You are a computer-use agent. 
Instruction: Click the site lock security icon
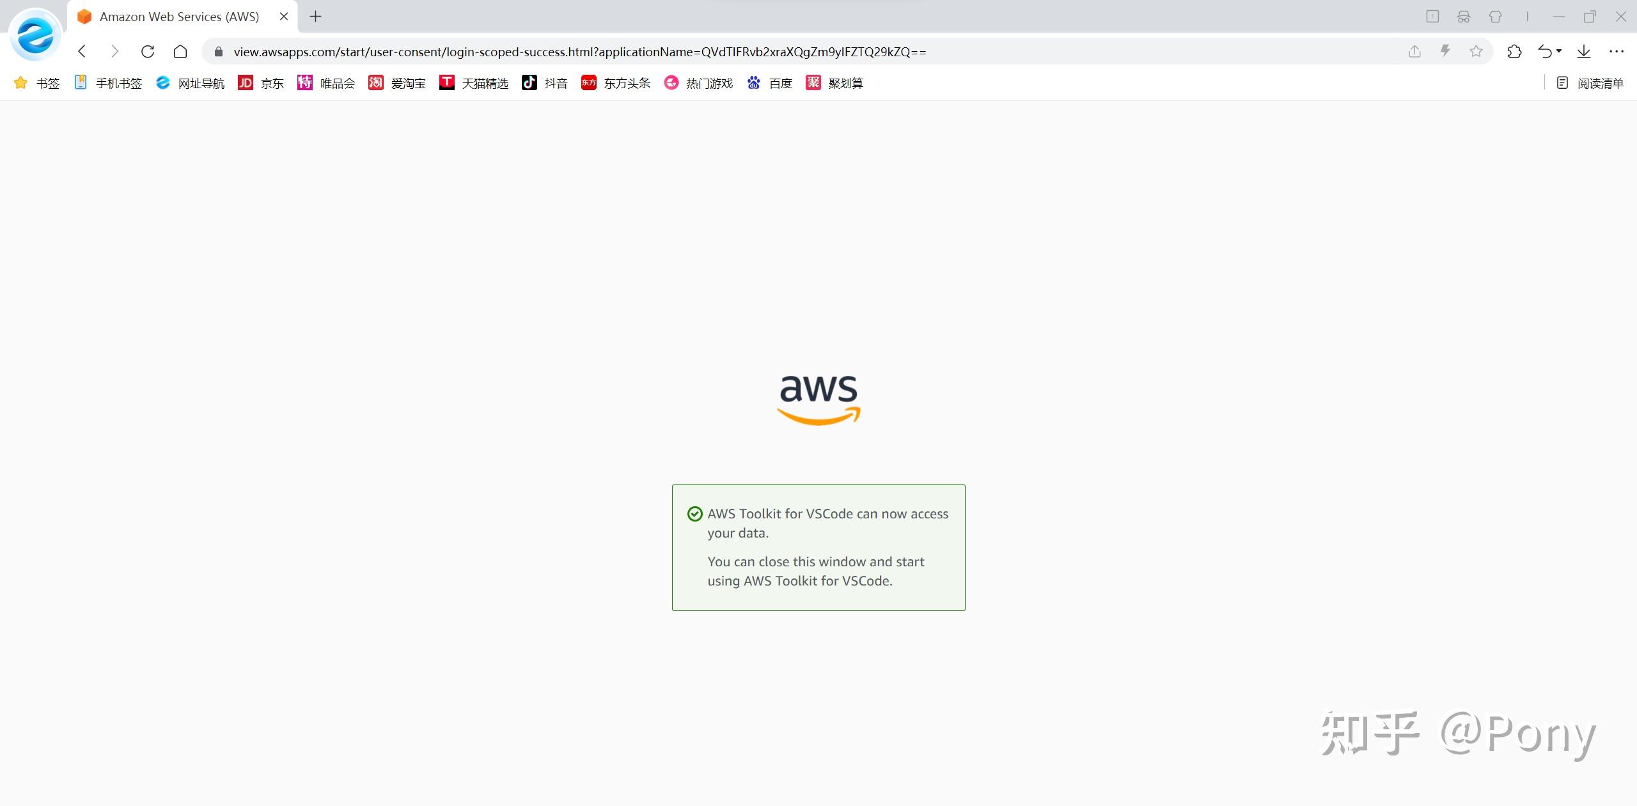218,52
